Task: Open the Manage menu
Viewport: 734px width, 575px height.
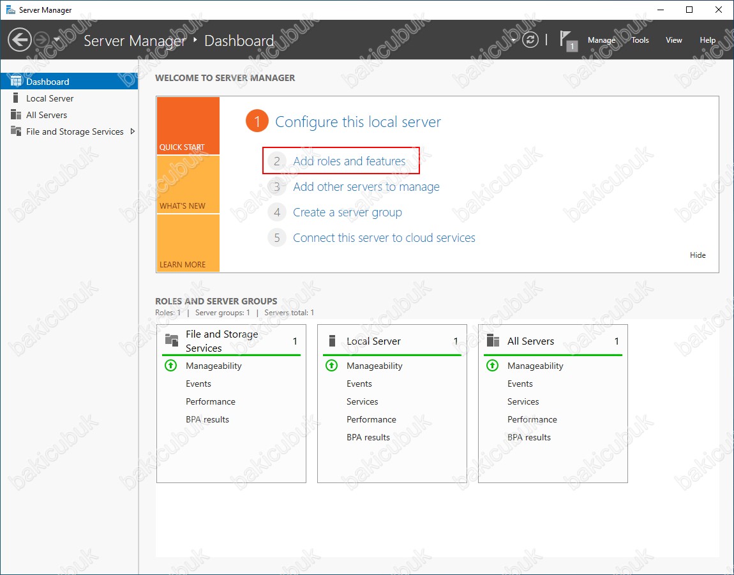Action: pyautogui.click(x=601, y=40)
